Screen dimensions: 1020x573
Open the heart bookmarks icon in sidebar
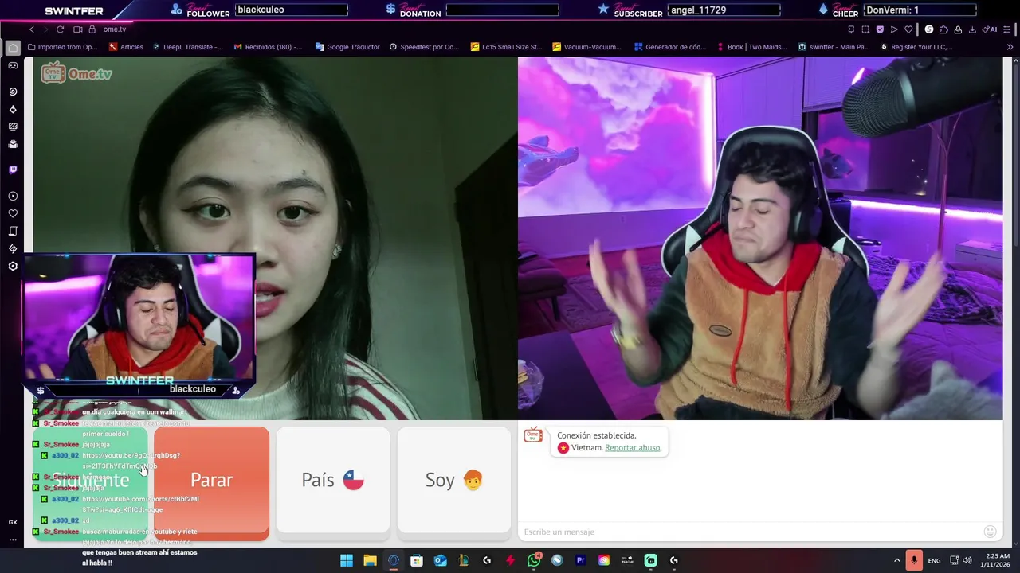(13, 213)
